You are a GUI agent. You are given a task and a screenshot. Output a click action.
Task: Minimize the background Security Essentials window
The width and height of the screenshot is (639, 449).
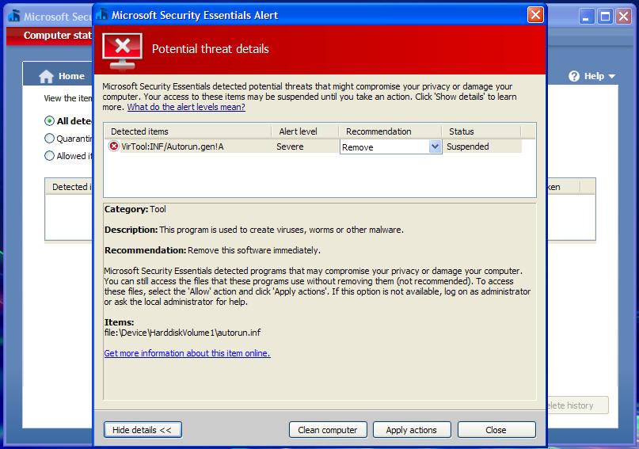pyautogui.click(x=587, y=16)
